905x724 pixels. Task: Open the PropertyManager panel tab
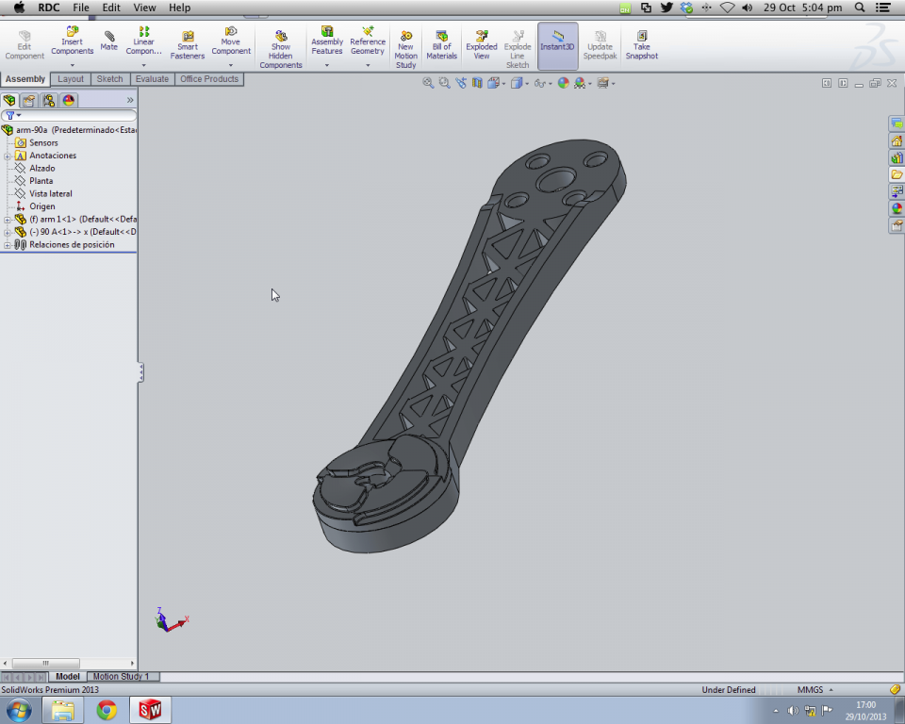(x=29, y=100)
